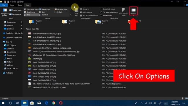
Task: Select This PC in navigation pane
Action: point(9,42)
